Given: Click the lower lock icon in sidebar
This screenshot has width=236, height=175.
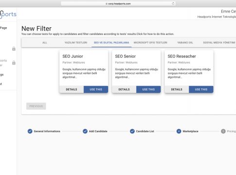Looking at the screenshot, I should (x=14, y=63).
